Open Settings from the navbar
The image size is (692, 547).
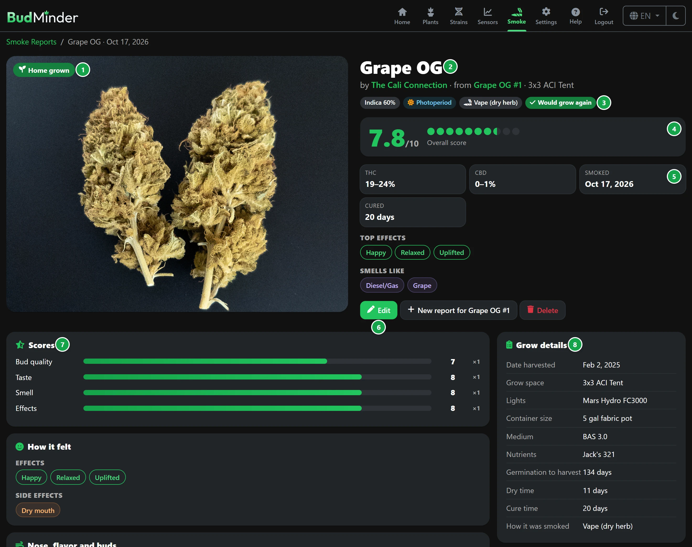point(546,16)
